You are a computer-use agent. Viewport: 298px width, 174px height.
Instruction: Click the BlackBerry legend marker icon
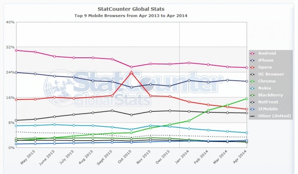click(x=253, y=95)
